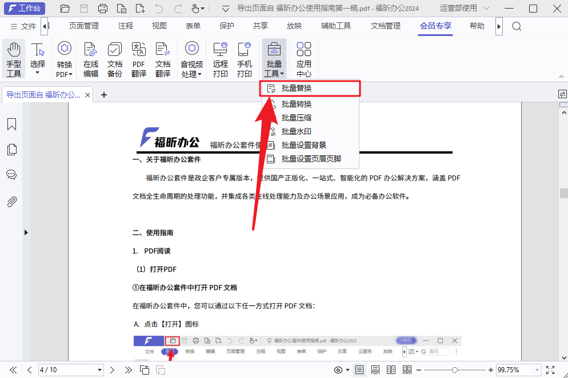The height and width of the screenshot is (378, 568).
Task: Open the 应用中心 panel
Action: coord(303,57)
